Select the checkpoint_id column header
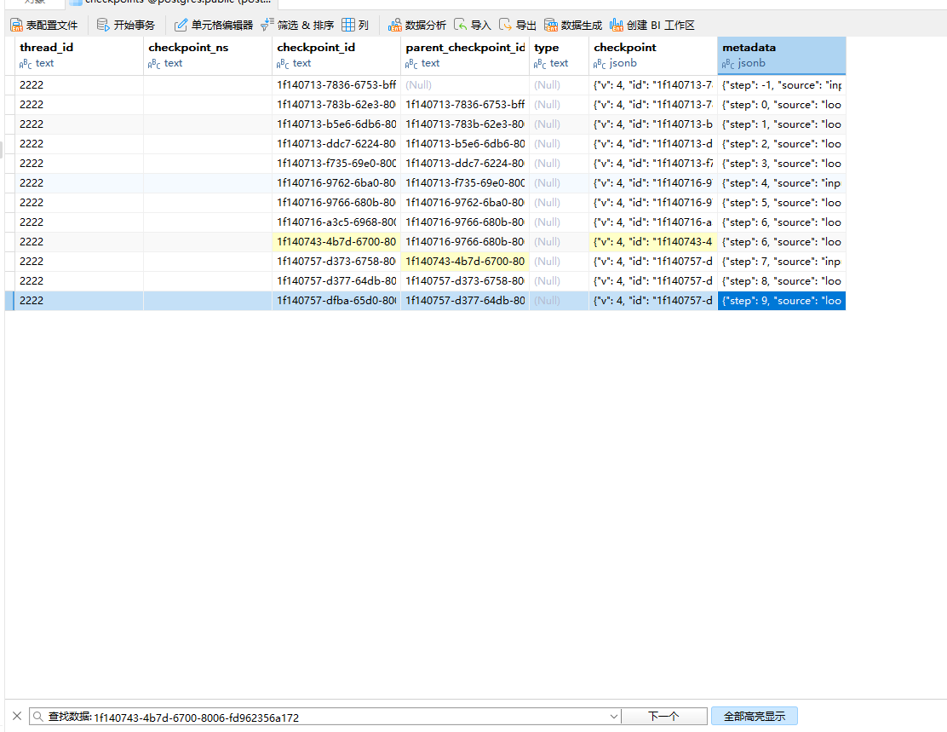Screen dimensions: 947x732 point(336,55)
